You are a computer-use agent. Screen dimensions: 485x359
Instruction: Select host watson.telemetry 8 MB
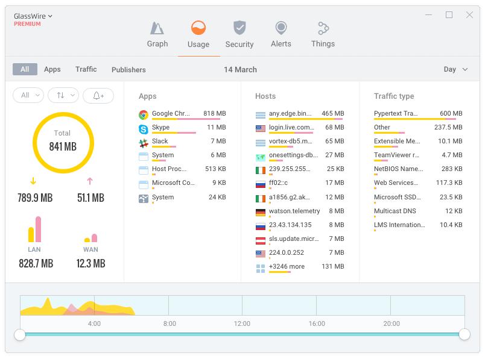pyautogui.click(x=300, y=213)
